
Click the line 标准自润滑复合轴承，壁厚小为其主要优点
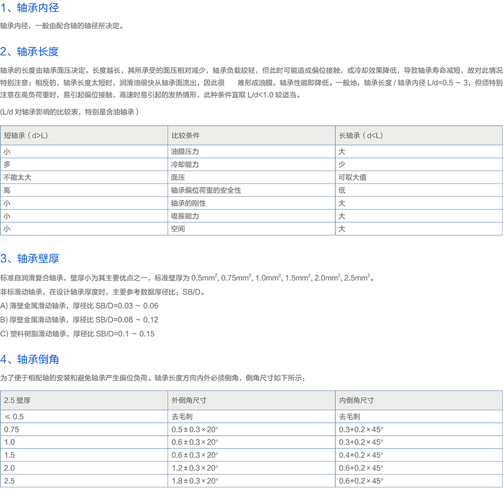[187, 278]
